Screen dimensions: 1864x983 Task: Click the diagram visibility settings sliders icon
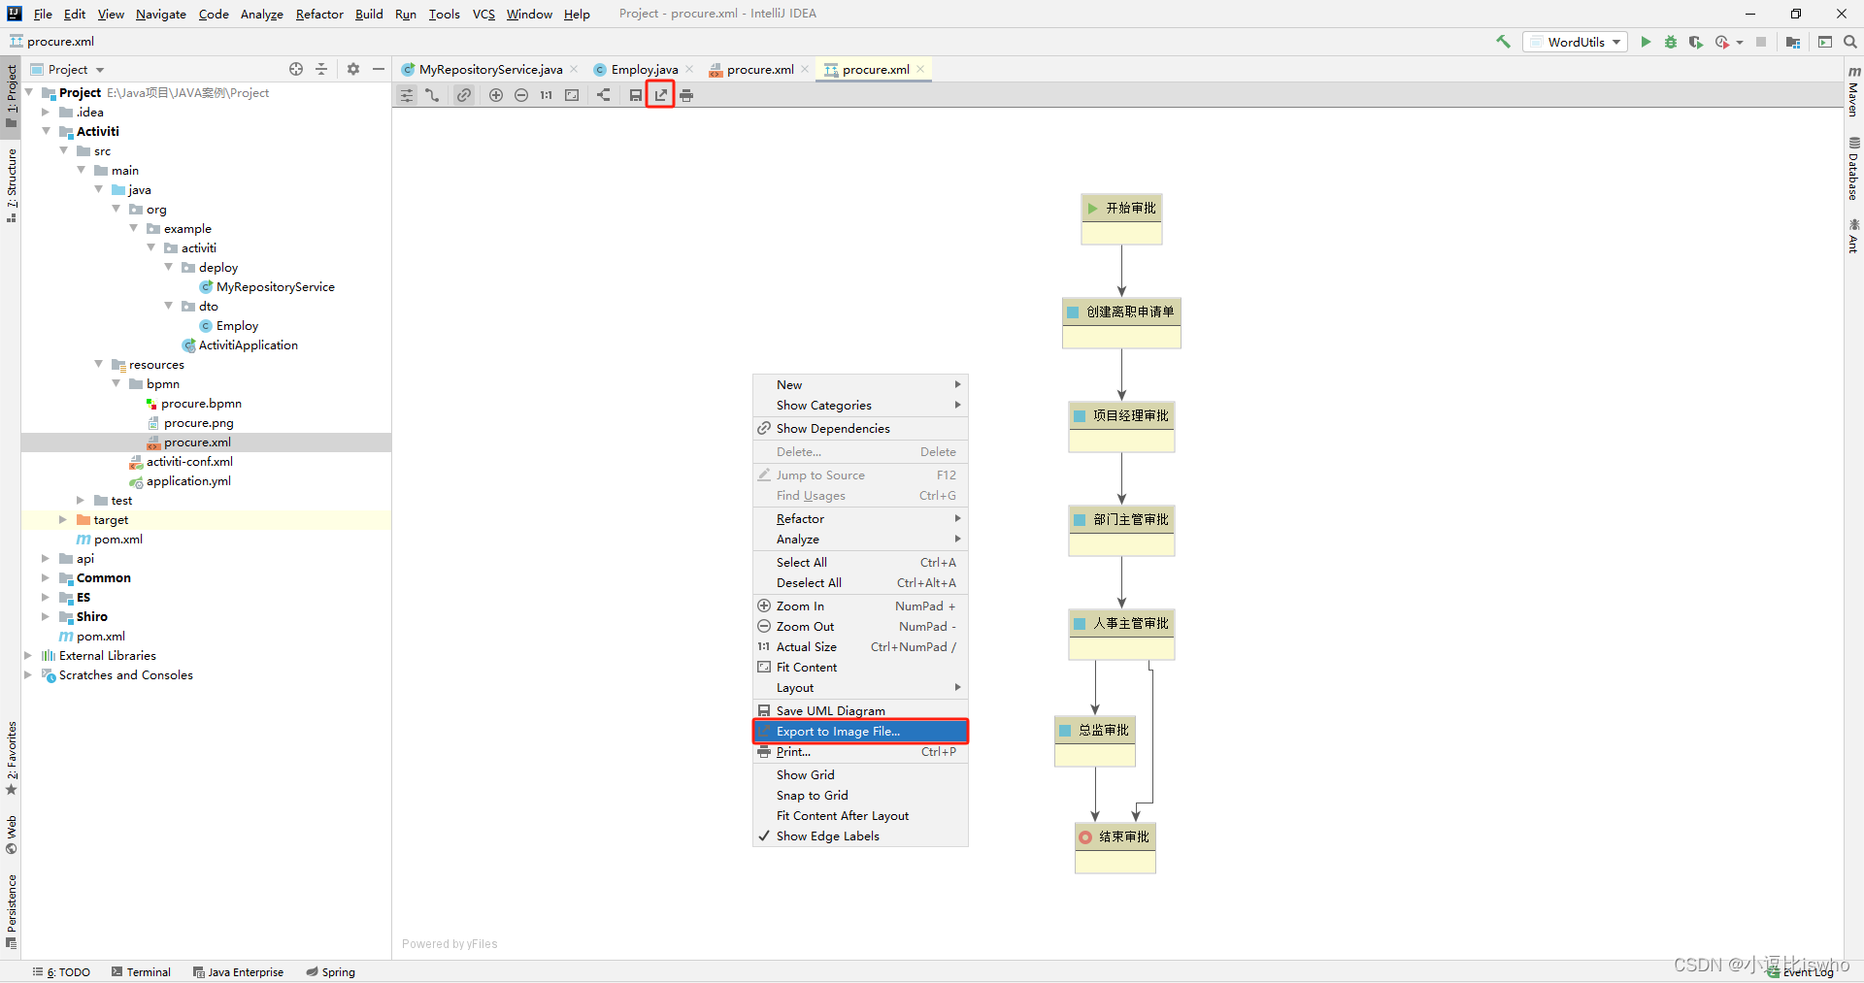407,95
